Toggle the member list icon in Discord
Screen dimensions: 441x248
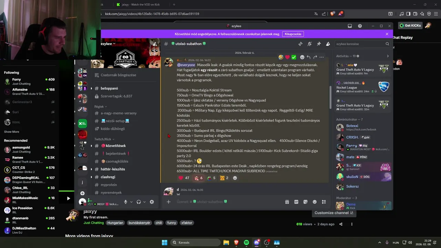pyautogui.click(x=328, y=44)
